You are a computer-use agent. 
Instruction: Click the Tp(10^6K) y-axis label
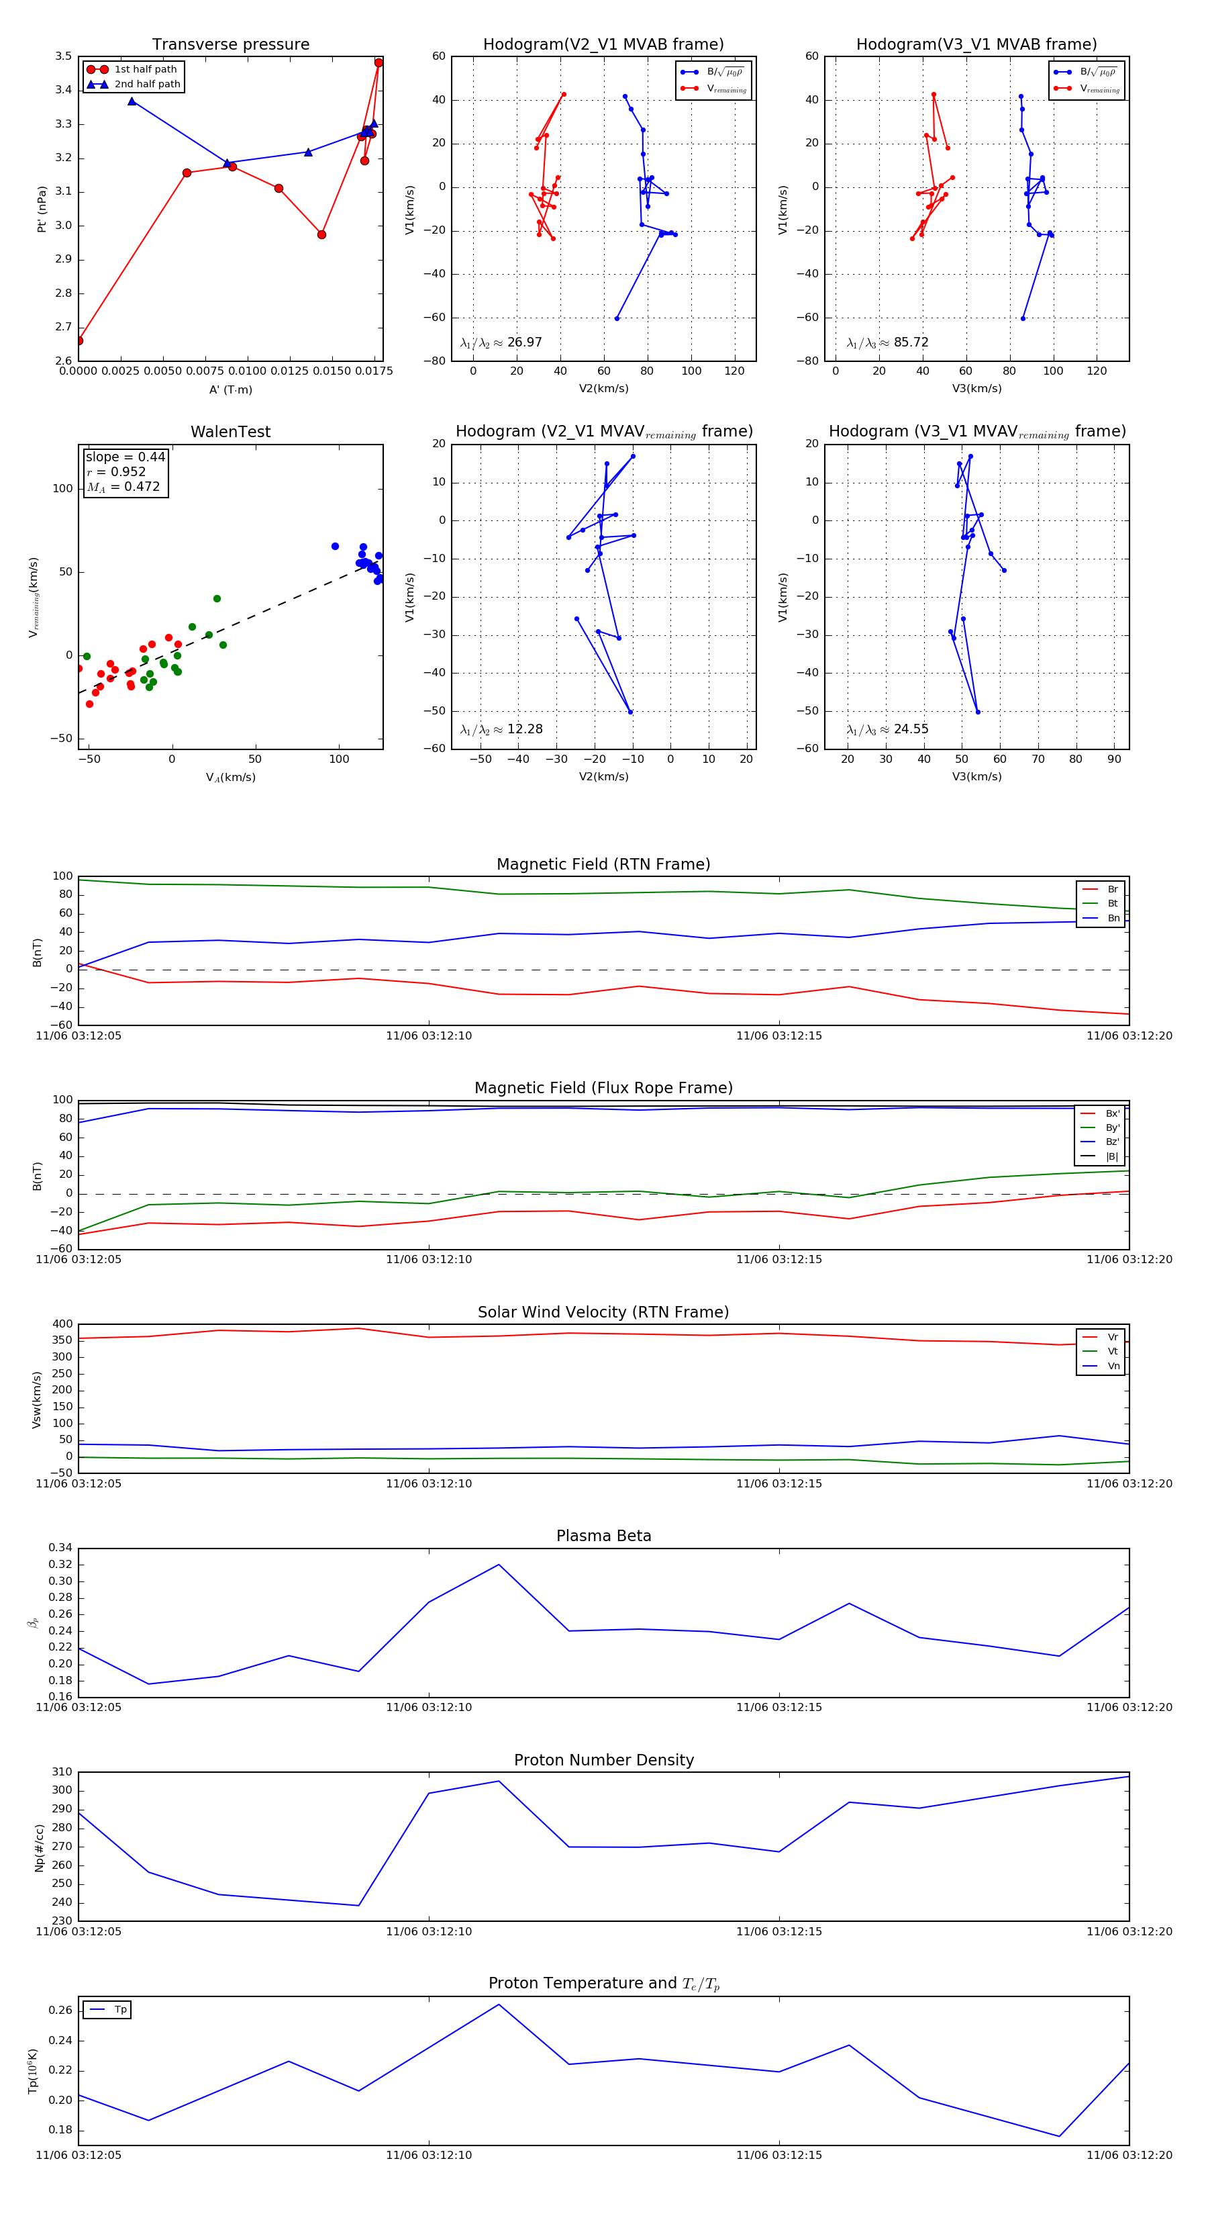pos(33,2072)
